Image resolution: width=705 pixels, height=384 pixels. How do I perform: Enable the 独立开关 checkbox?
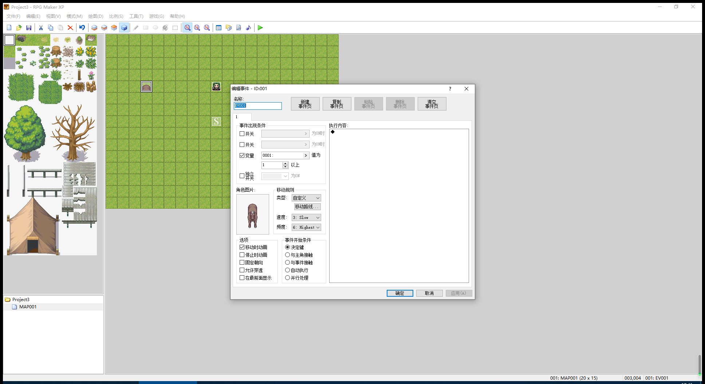(x=242, y=176)
